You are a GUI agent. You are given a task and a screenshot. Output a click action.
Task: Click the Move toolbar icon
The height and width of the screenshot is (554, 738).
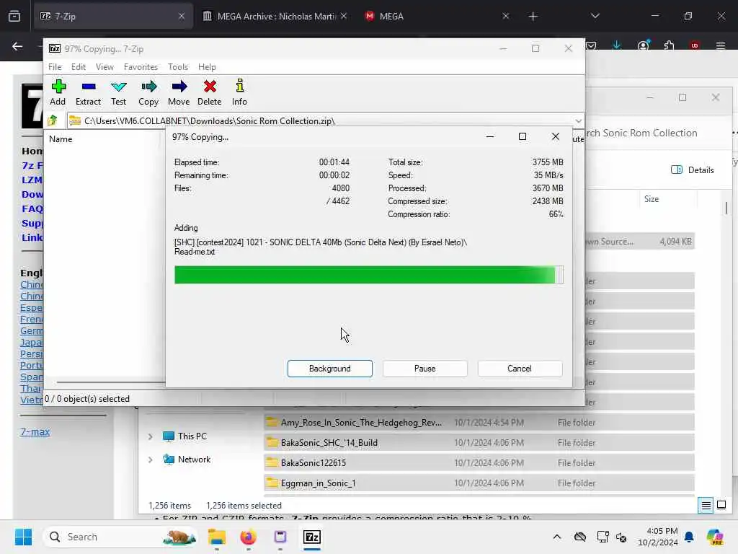pos(179,93)
